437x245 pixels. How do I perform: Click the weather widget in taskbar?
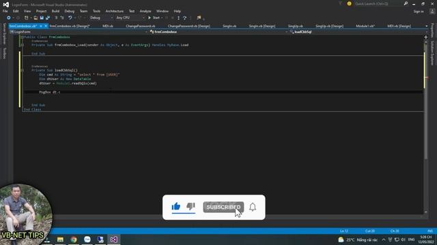pos(358,240)
